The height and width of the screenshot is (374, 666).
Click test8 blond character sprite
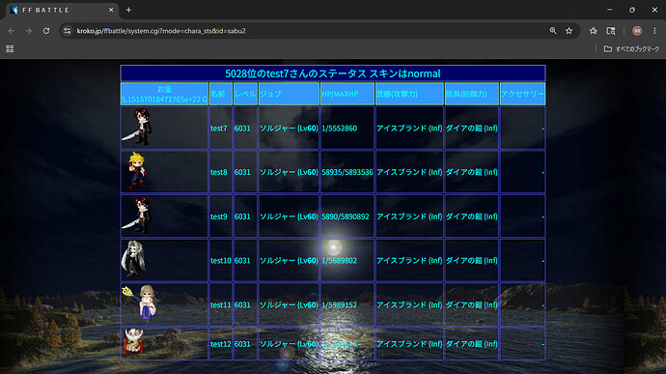tap(138, 171)
